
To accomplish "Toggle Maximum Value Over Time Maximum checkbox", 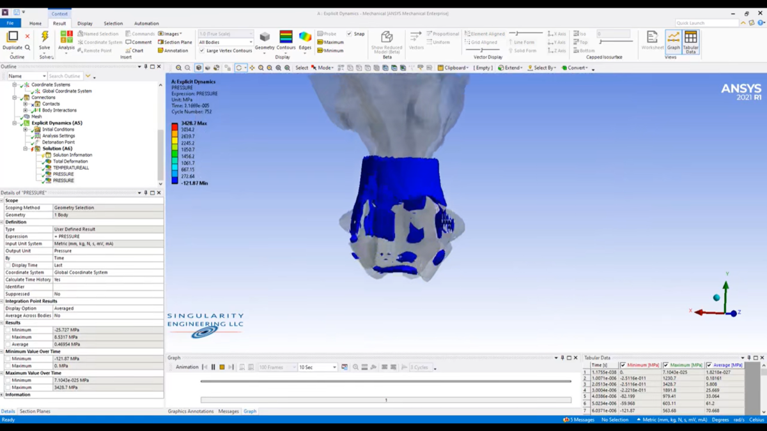I will [8, 388].
